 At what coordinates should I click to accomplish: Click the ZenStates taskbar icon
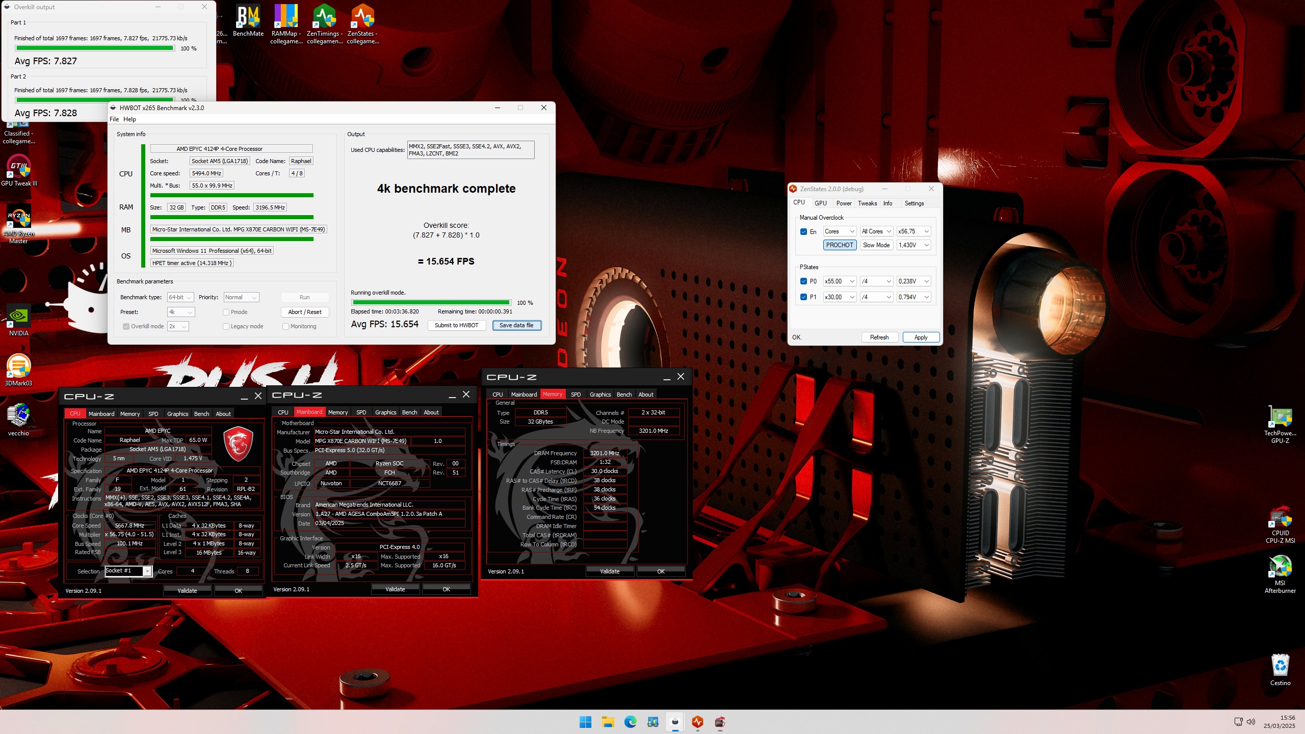(x=697, y=722)
